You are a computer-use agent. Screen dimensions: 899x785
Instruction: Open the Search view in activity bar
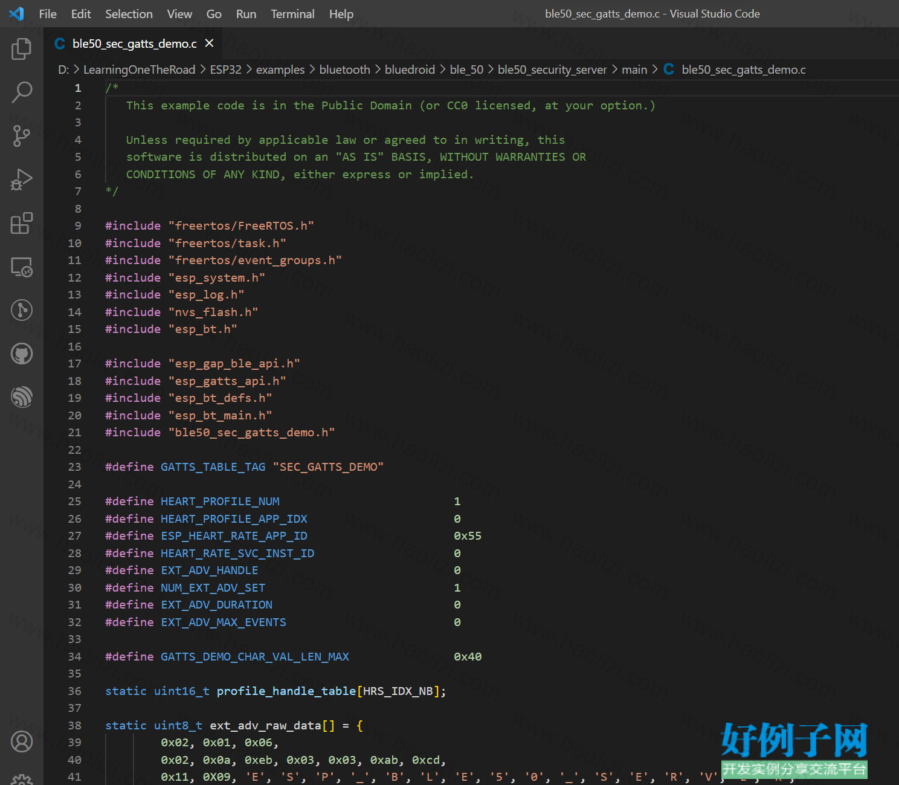click(22, 92)
